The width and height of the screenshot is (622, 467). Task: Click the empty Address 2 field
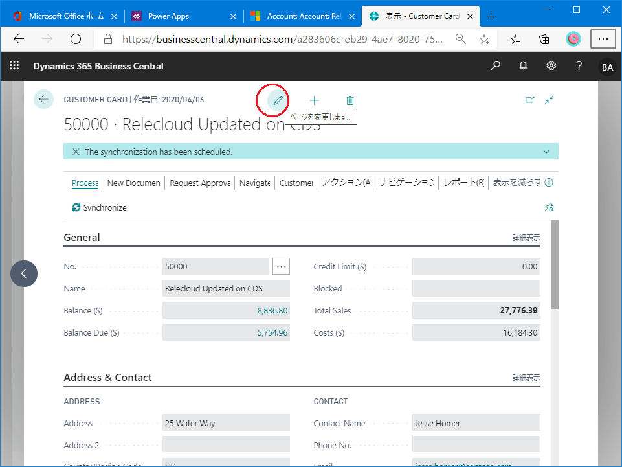(x=226, y=444)
